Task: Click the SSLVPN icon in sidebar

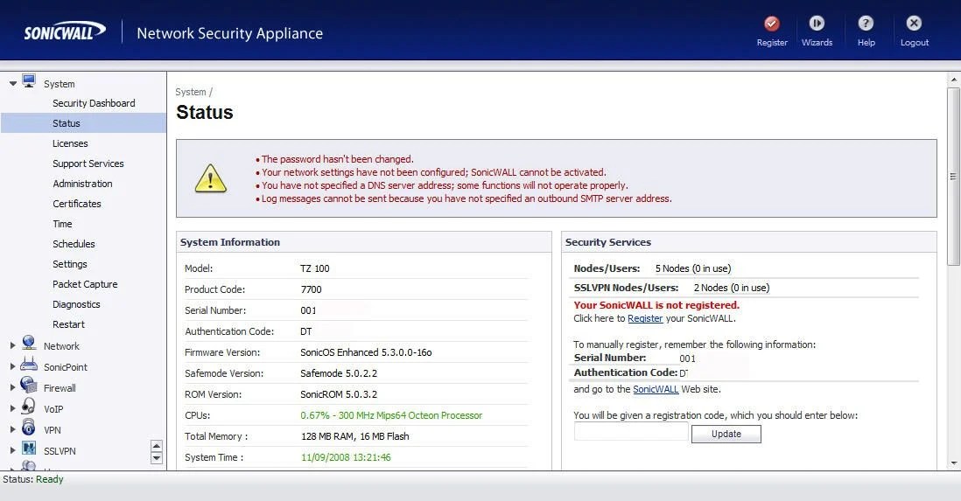Action: pyautogui.click(x=29, y=448)
